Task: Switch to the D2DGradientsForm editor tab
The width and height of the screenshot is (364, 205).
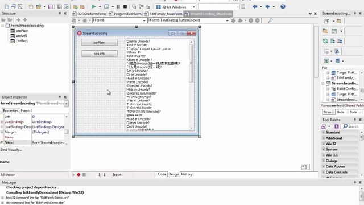Action: click(89, 14)
